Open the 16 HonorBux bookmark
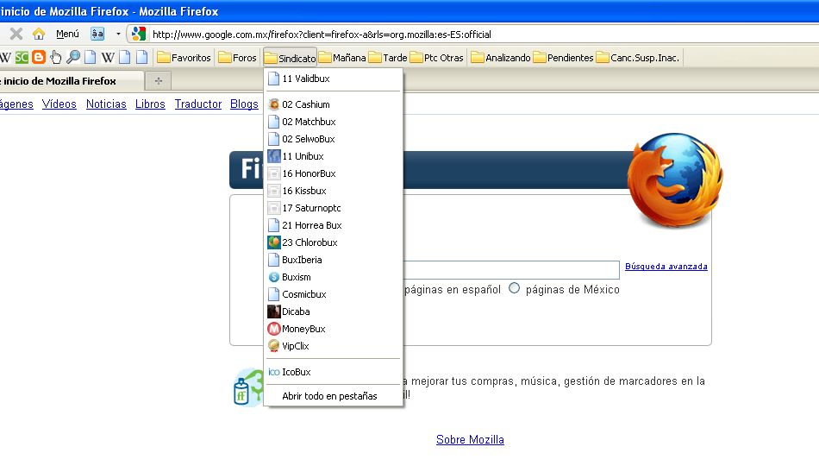The width and height of the screenshot is (819, 472). (x=334, y=173)
